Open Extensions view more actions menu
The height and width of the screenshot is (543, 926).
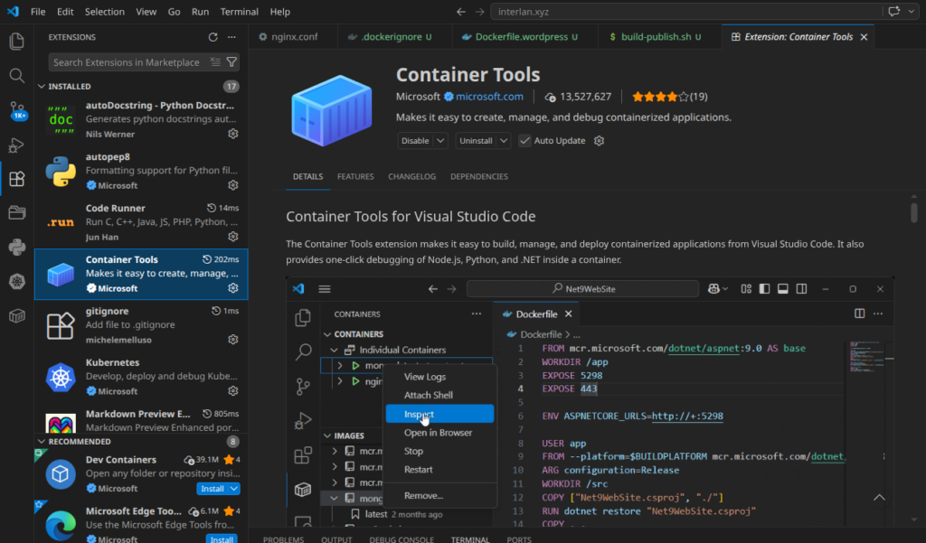click(x=232, y=37)
